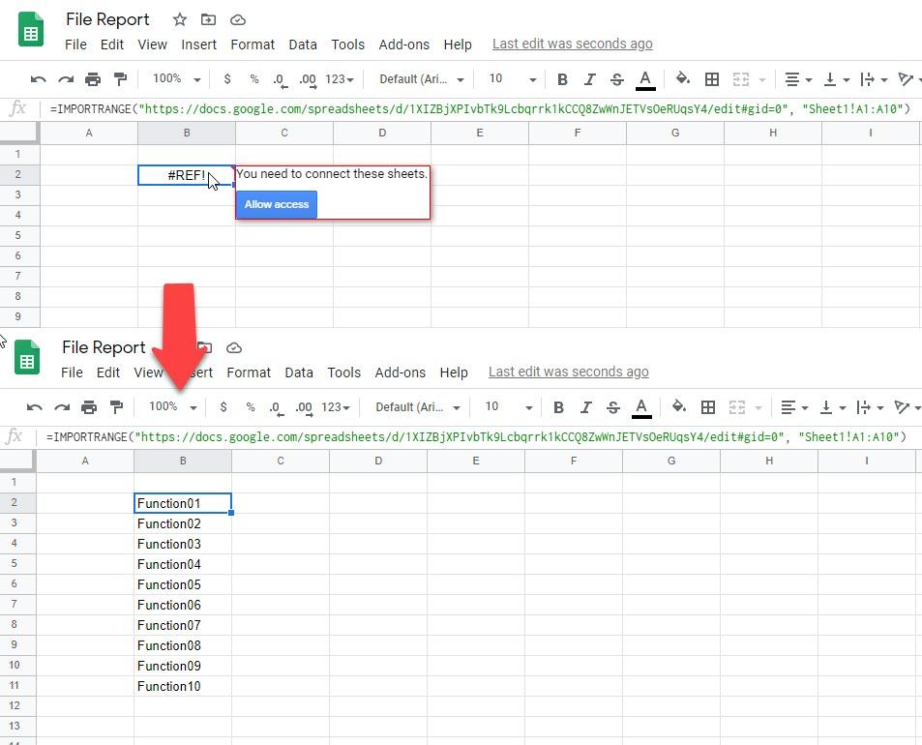
Task: Toggle italic in the upper toolbar
Action: (590, 79)
